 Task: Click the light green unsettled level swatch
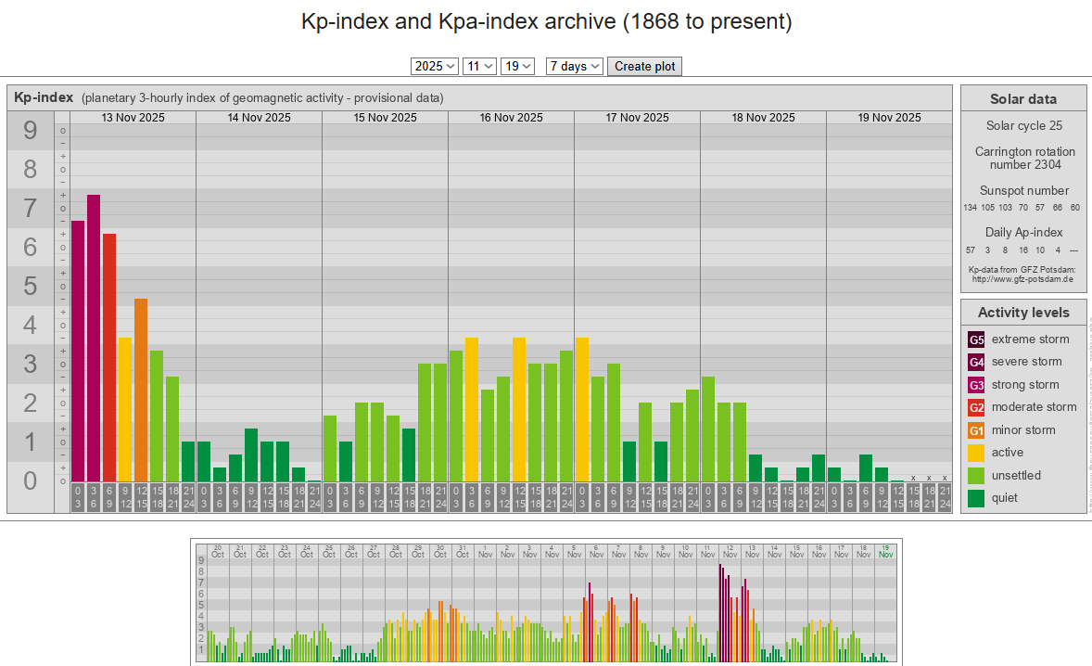[976, 476]
